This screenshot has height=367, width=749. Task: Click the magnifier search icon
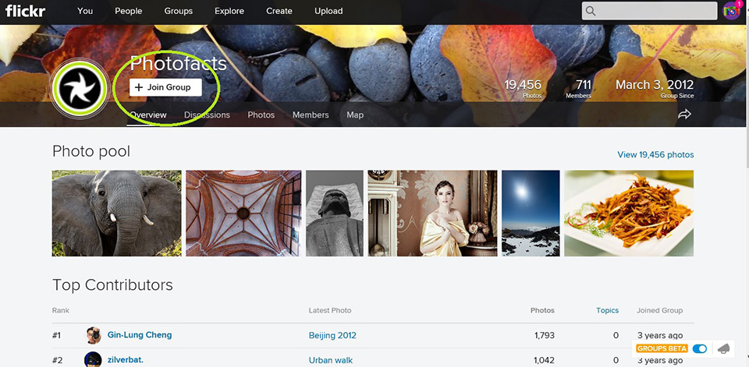[591, 11]
